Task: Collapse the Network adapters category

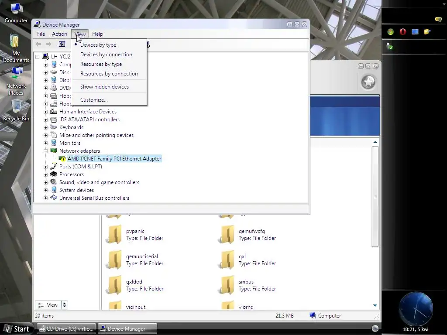Action: 45,151
